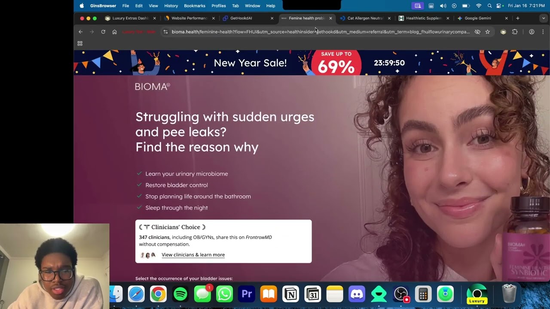Open the apps grid in bookmarks bar
Viewport: 550px width, 309px height.
(80, 43)
